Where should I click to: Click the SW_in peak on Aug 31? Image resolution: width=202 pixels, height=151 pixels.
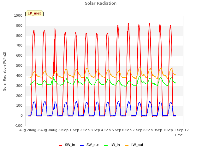pos(55,29)
